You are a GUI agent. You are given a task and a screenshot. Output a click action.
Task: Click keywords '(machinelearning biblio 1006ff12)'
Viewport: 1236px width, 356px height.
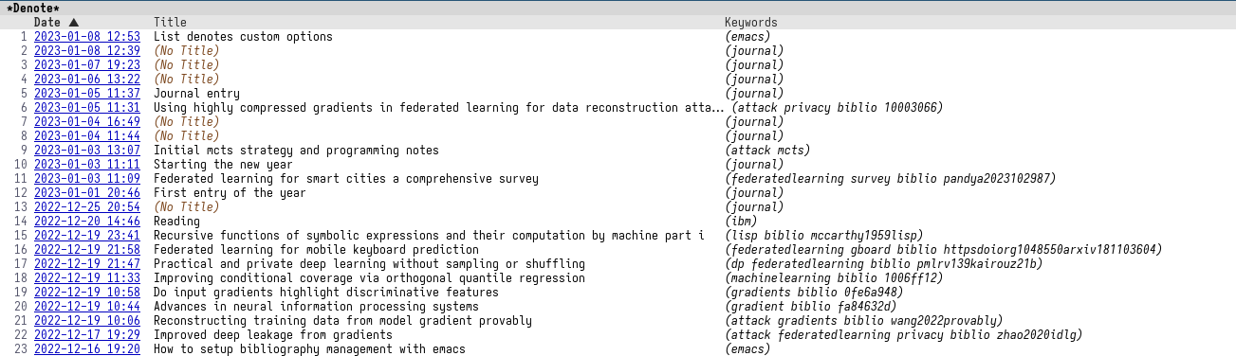834,277
